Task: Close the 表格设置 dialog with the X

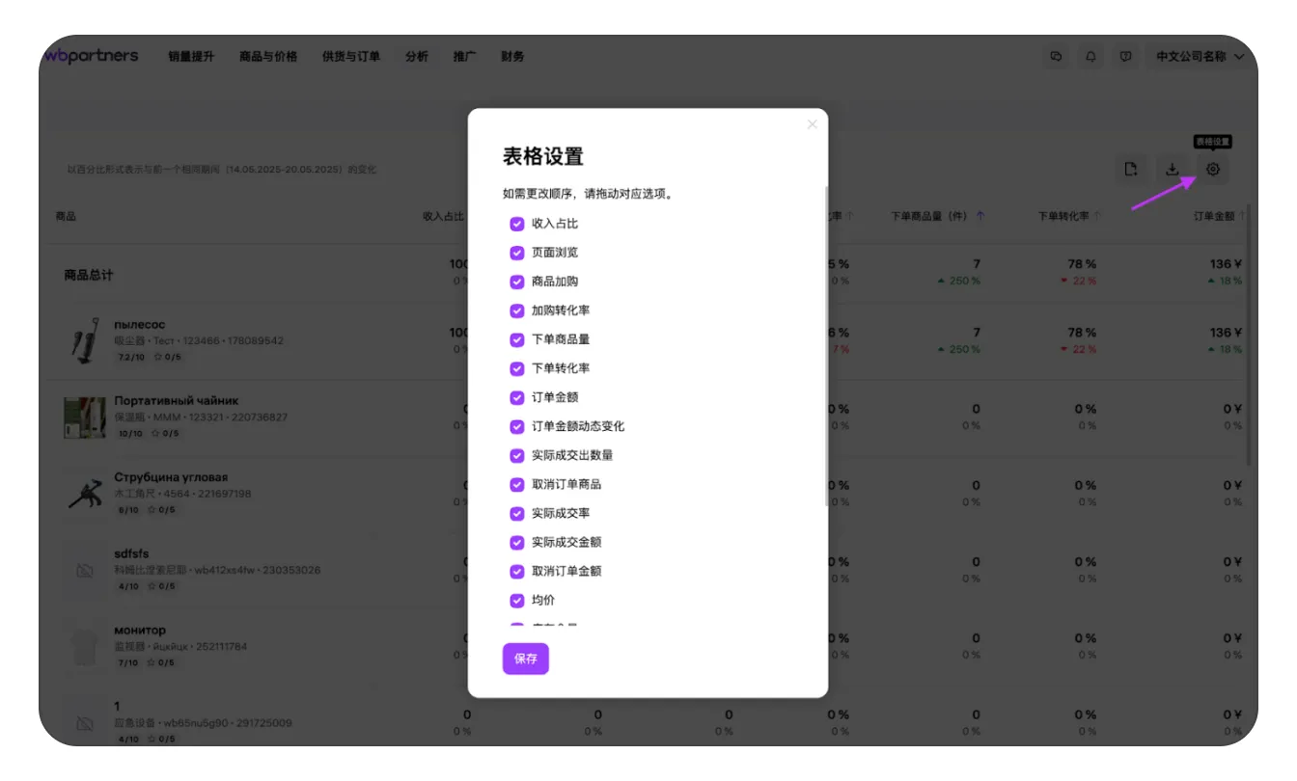Action: pos(812,123)
